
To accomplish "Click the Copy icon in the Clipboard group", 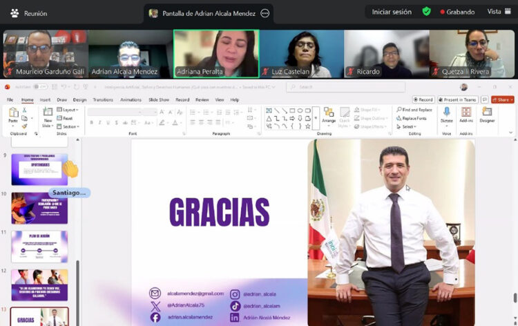I will [24, 118].
